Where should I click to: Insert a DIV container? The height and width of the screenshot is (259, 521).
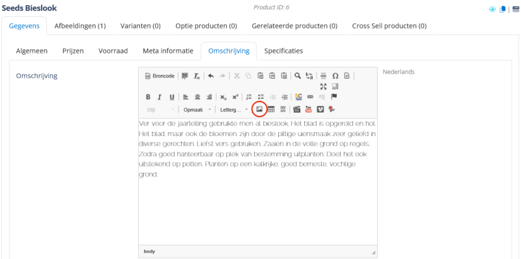(283, 109)
